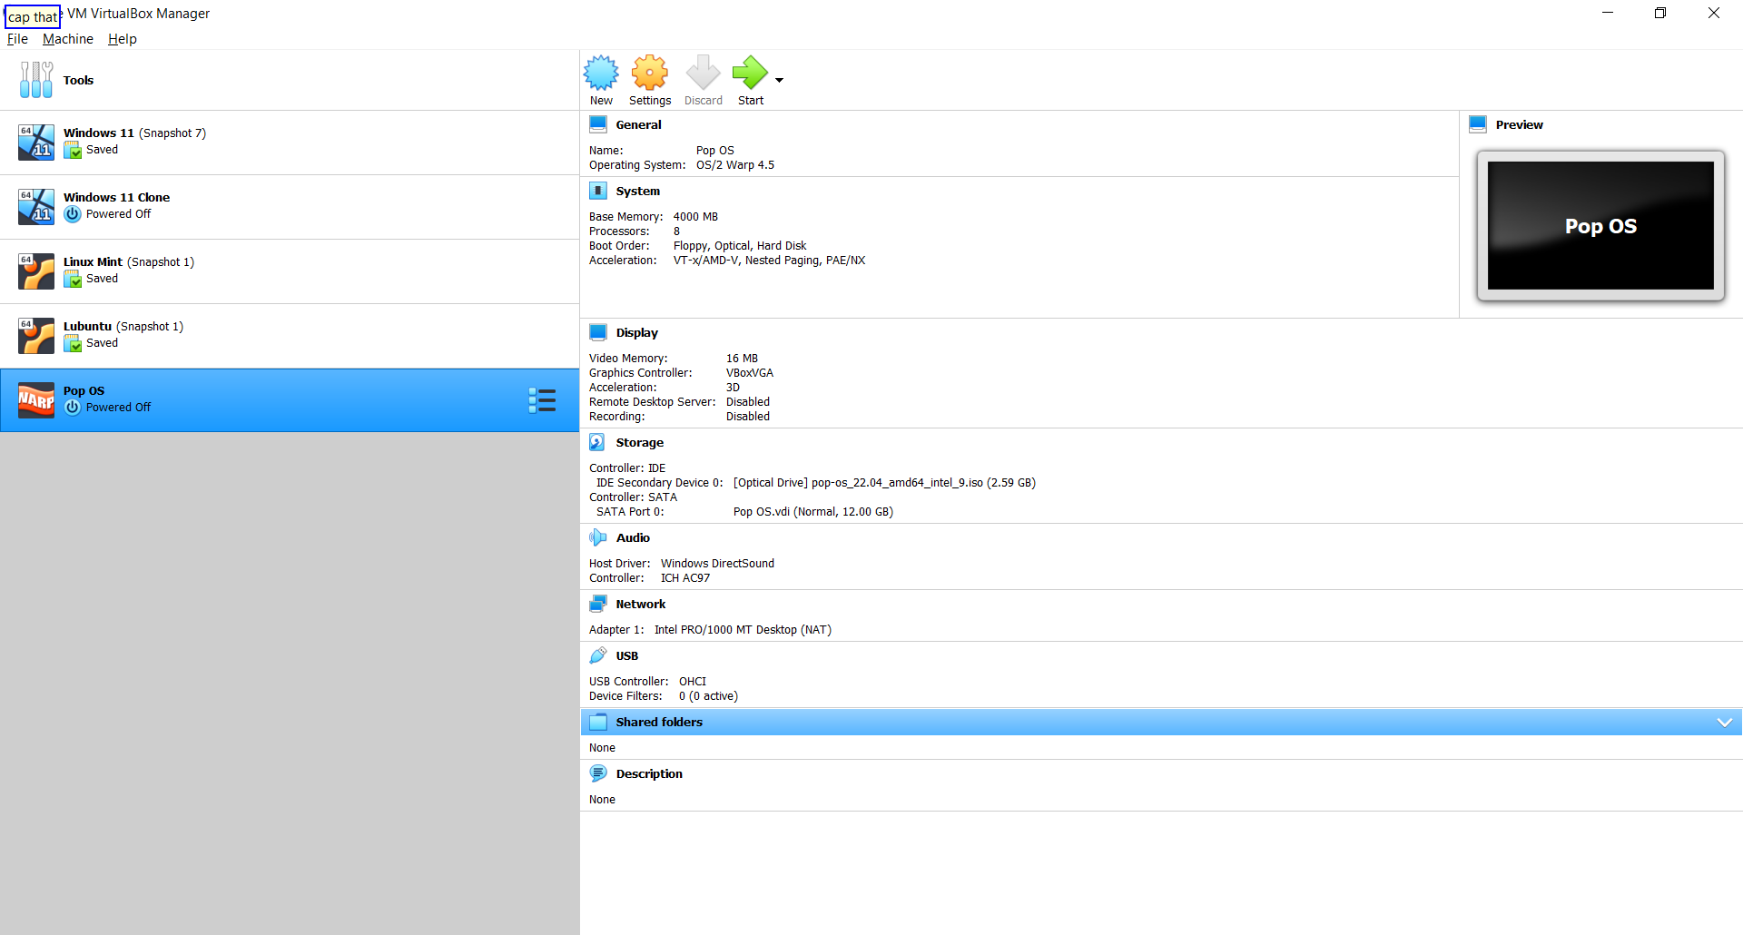Click the Video Memory 16 MB value
Screen dimensions: 1743x935
click(742, 359)
